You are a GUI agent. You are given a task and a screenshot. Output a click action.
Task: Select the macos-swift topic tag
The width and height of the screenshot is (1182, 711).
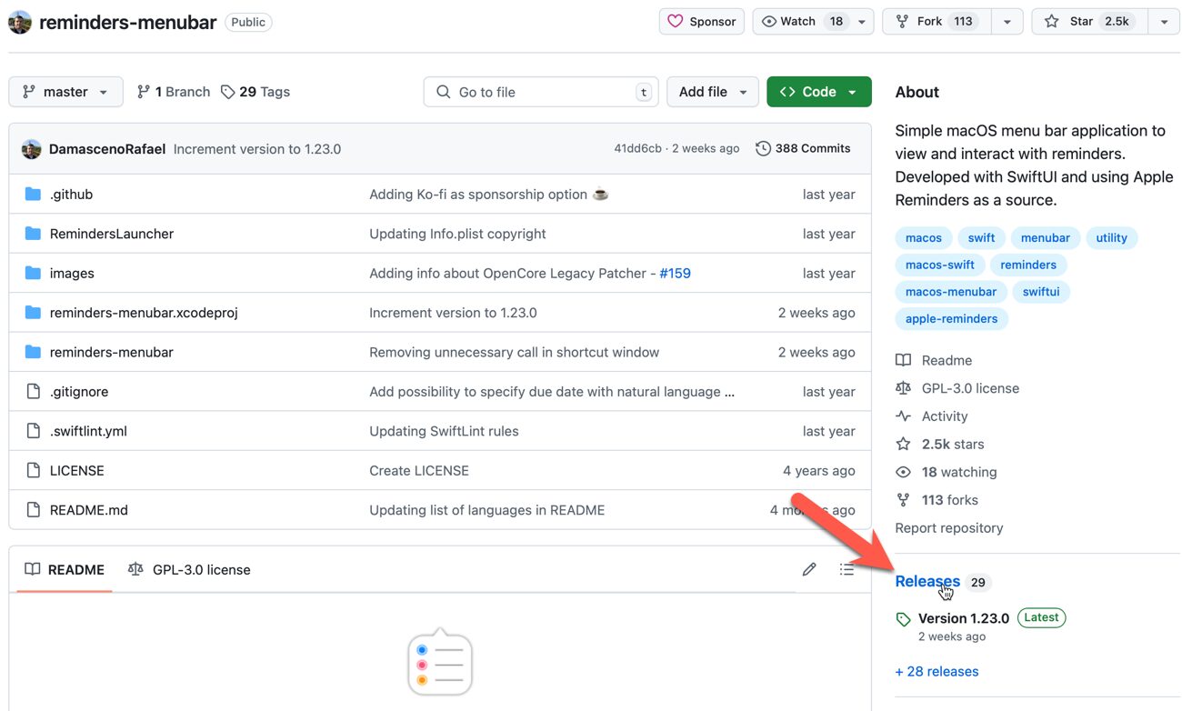pos(940,265)
